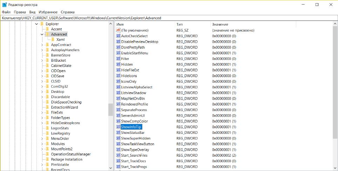
Task: Select the OperationStatusManager key
Action: pyautogui.click(x=71, y=154)
